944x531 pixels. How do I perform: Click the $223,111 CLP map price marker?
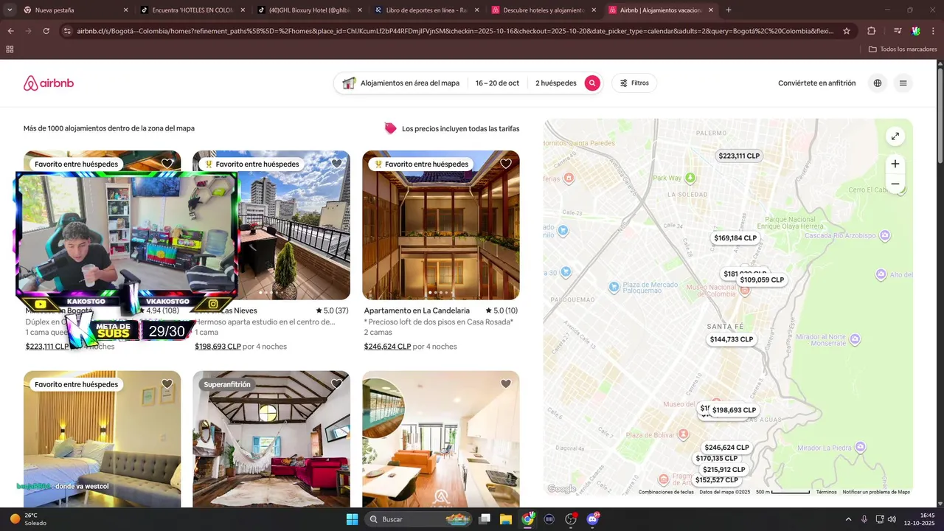[739, 156]
